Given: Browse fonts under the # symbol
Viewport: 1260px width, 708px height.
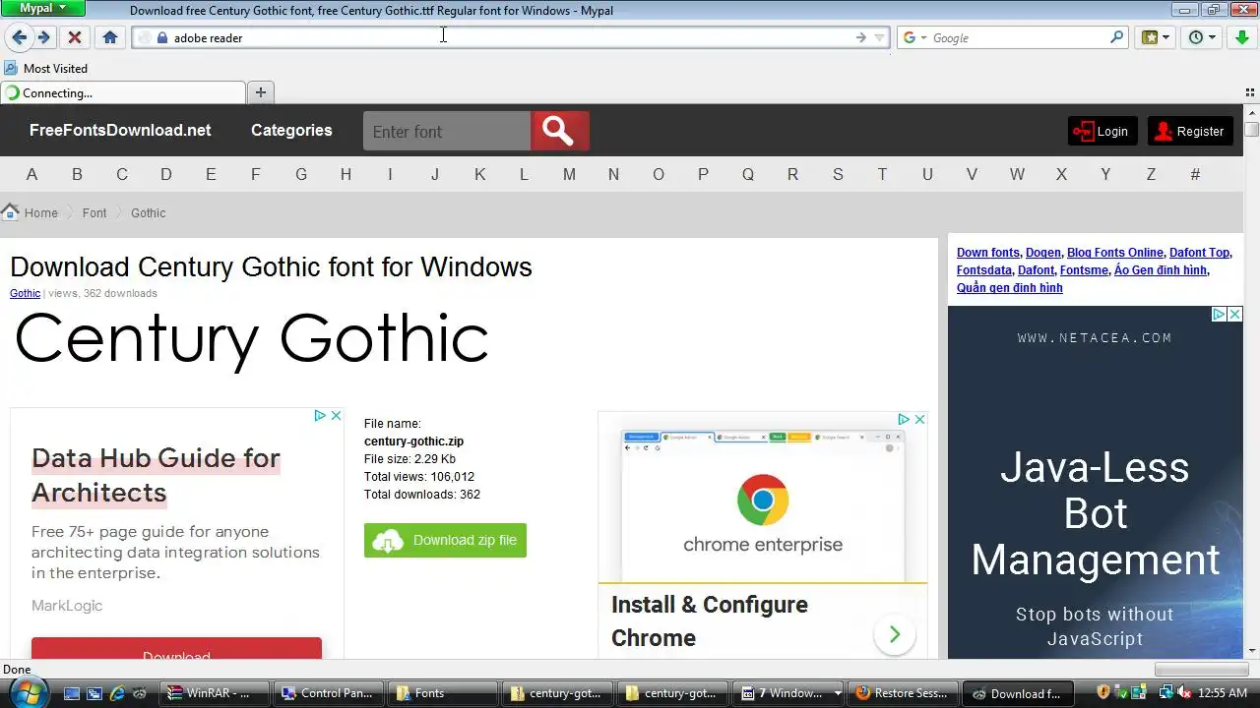Looking at the screenshot, I should (1195, 174).
